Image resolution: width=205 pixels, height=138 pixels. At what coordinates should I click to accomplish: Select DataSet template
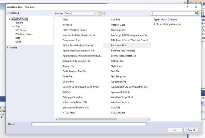tap(66, 92)
